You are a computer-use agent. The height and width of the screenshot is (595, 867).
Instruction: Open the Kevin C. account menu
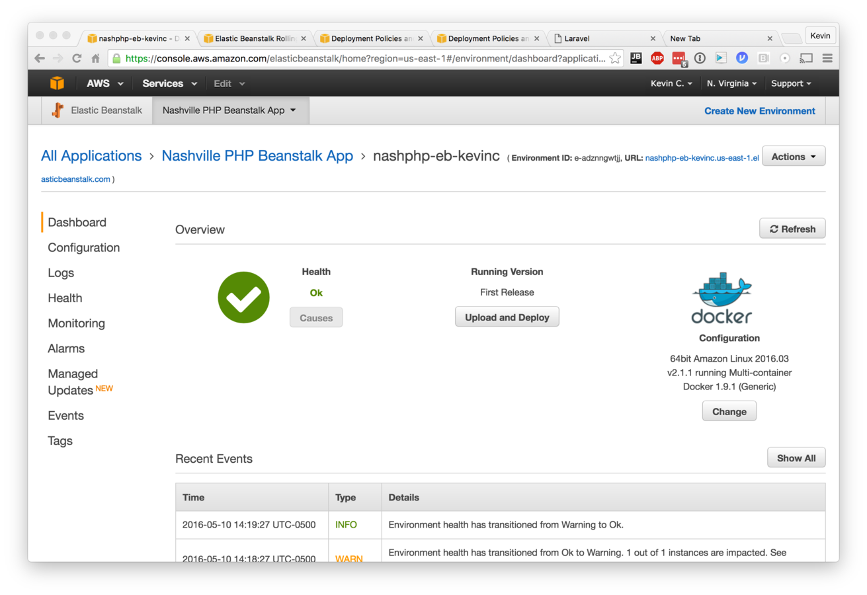671,83
